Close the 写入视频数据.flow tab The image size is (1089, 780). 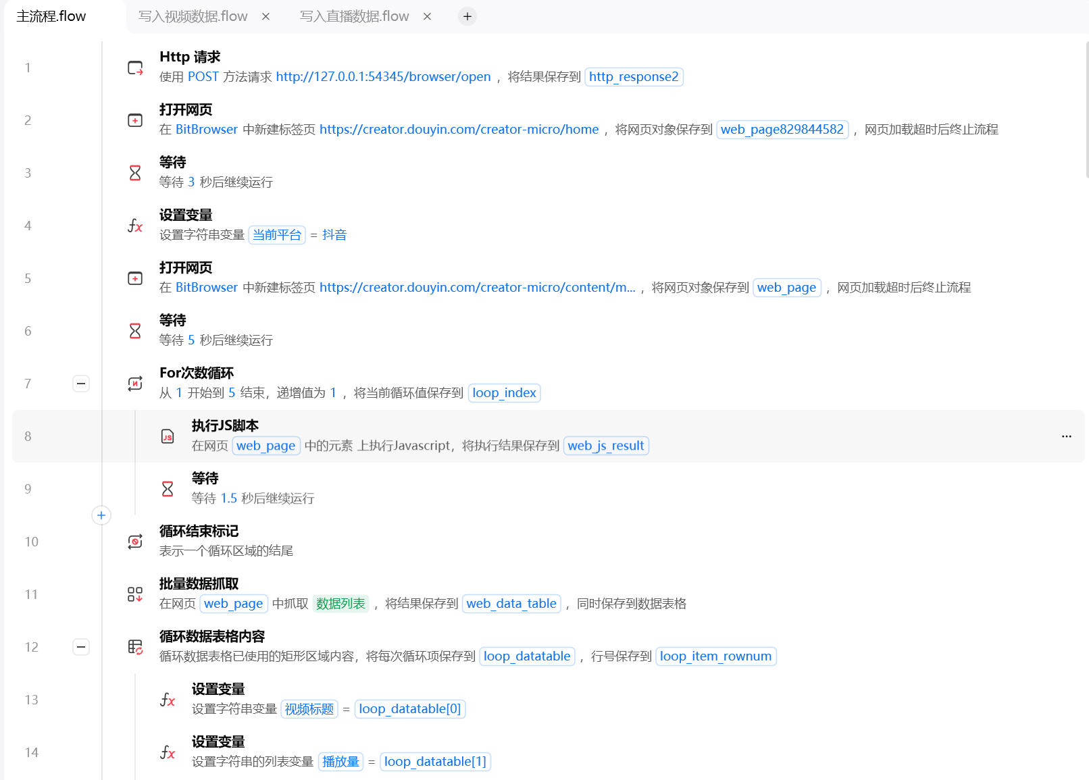266,16
